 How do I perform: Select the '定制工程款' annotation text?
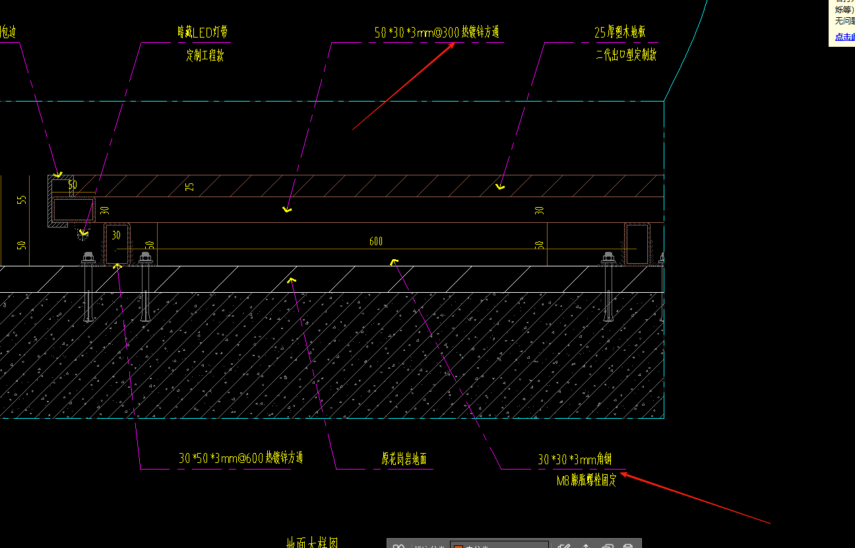(x=205, y=55)
